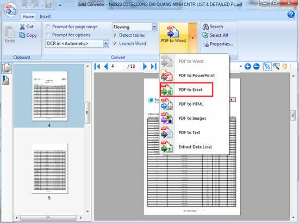Image resolution: width=299 pixels, height=223 pixels.
Task: Toggle the Detect tables checkbox
Action: coord(115,35)
